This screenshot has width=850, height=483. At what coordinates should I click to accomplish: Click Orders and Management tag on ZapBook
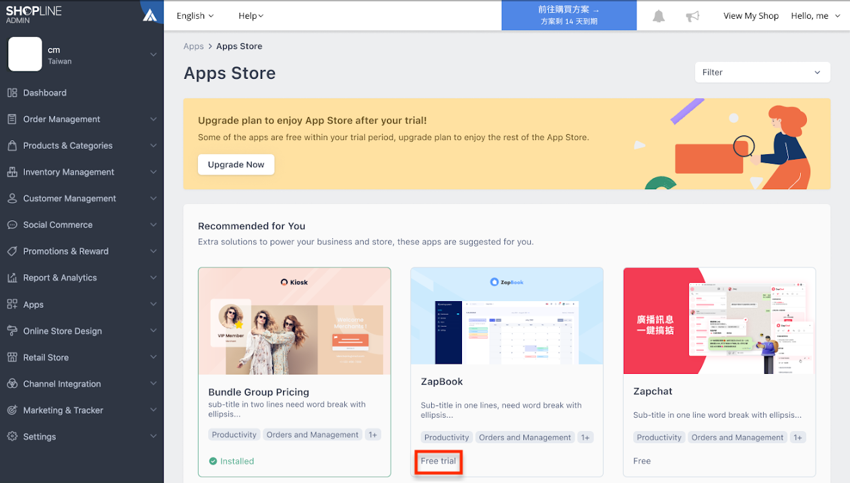[x=525, y=438]
